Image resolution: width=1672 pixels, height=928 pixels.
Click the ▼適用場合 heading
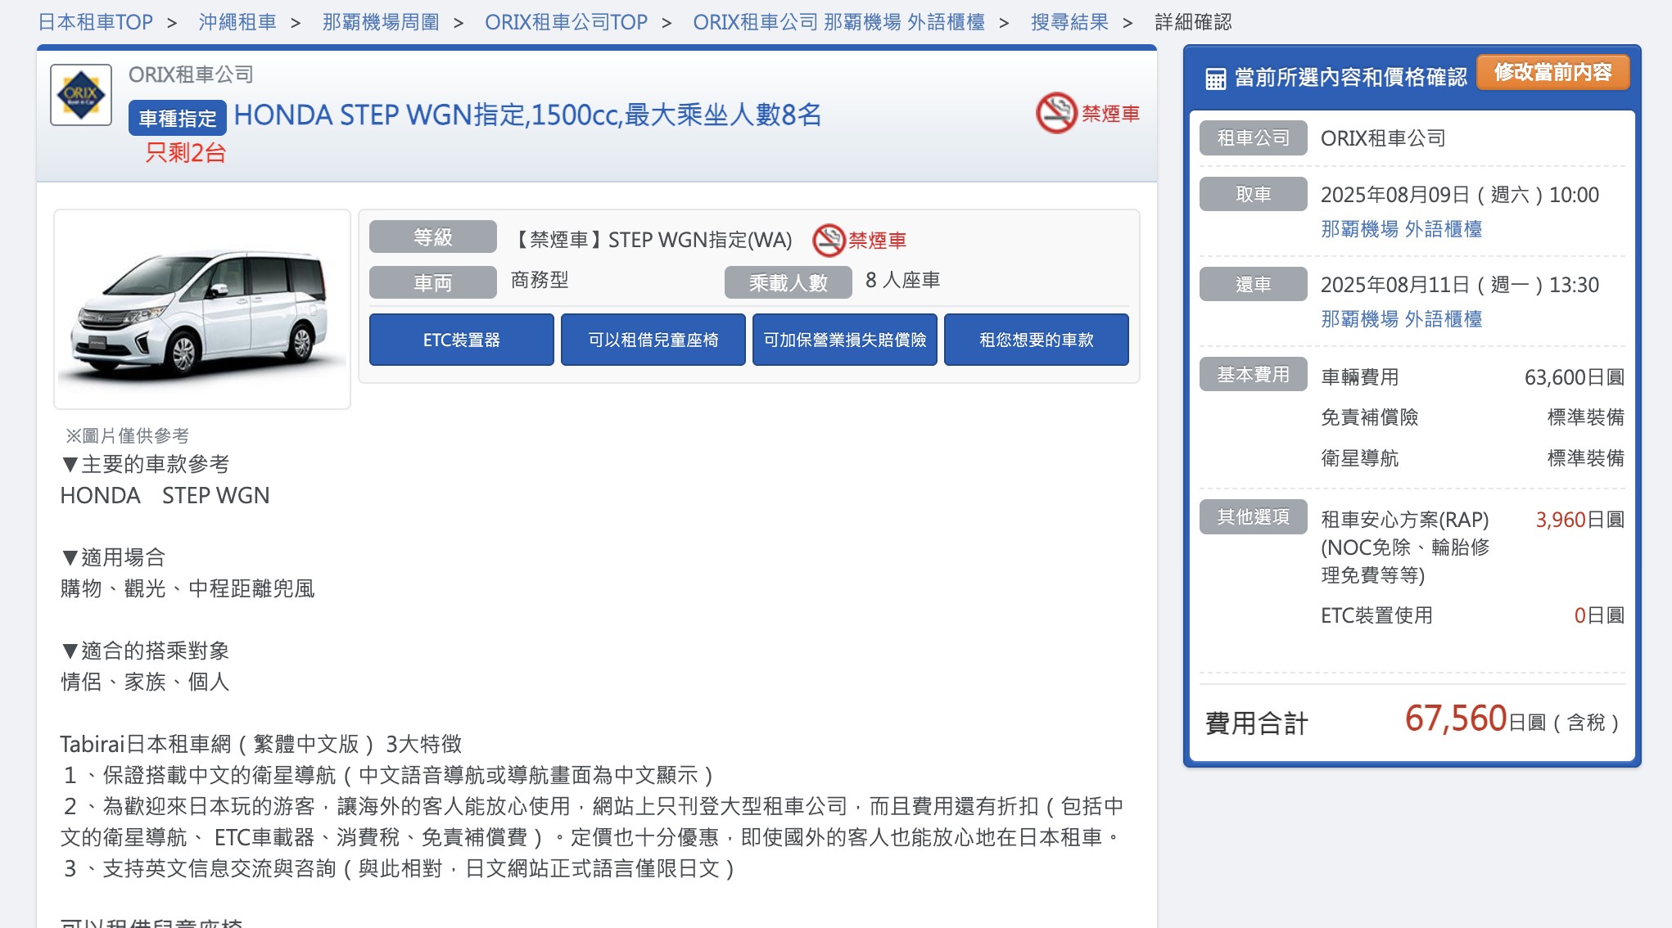(113, 558)
